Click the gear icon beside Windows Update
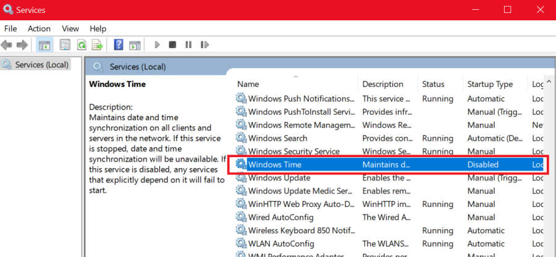 click(241, 177)
